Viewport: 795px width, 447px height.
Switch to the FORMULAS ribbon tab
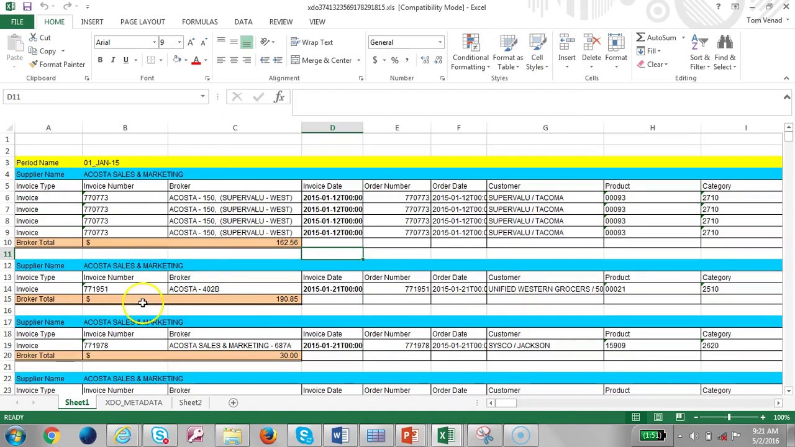click(200, 22)
